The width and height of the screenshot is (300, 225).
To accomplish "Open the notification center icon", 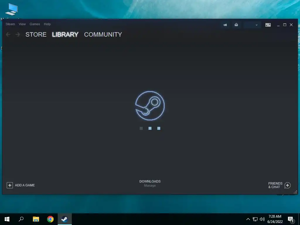I will pos(291,219).
